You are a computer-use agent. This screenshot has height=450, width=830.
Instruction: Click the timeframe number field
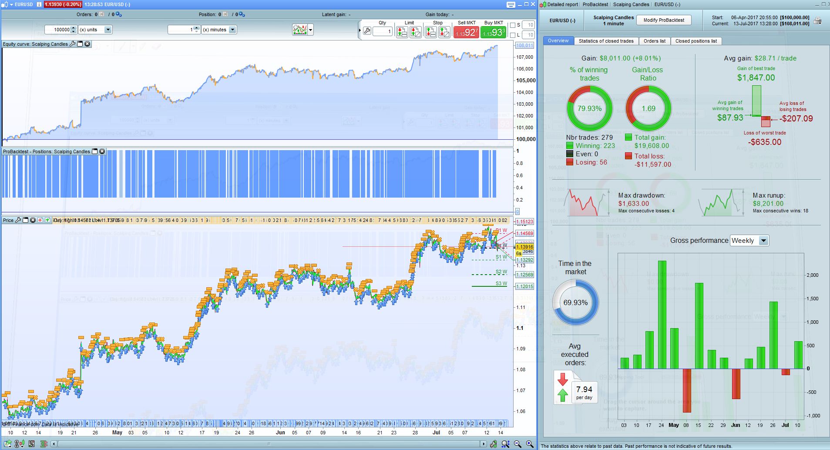pos(181,30)
